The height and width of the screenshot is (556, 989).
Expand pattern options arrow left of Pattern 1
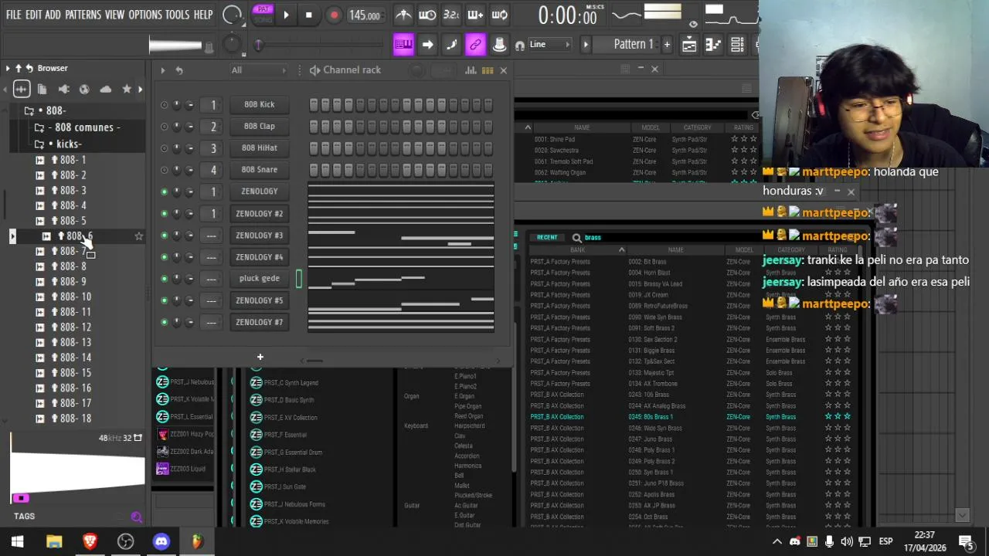tap(585, 45)
